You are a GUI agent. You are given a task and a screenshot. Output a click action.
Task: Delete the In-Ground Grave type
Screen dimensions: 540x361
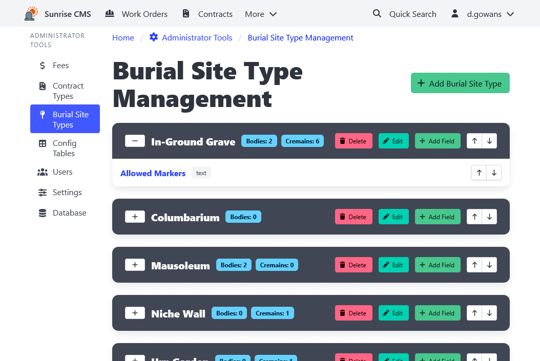point(354,141)
